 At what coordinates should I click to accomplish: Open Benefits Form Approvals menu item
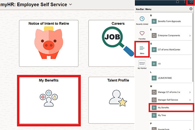pyautogui.click(x=171, y=21)
